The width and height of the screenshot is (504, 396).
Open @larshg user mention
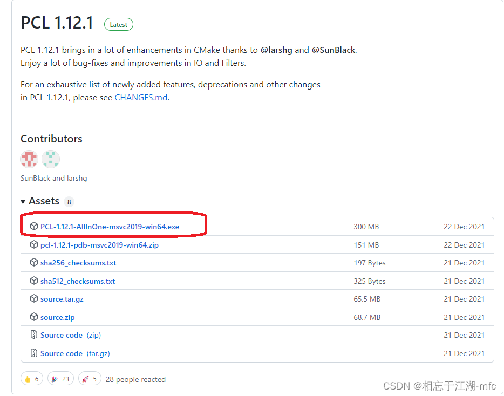click(x=276, y=50)
